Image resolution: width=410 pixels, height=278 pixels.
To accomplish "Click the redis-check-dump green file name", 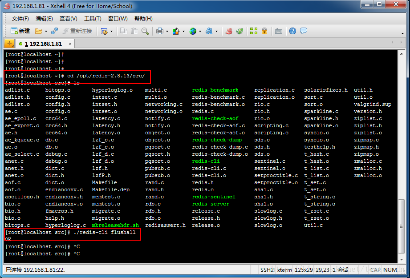I will coord(217,140).
